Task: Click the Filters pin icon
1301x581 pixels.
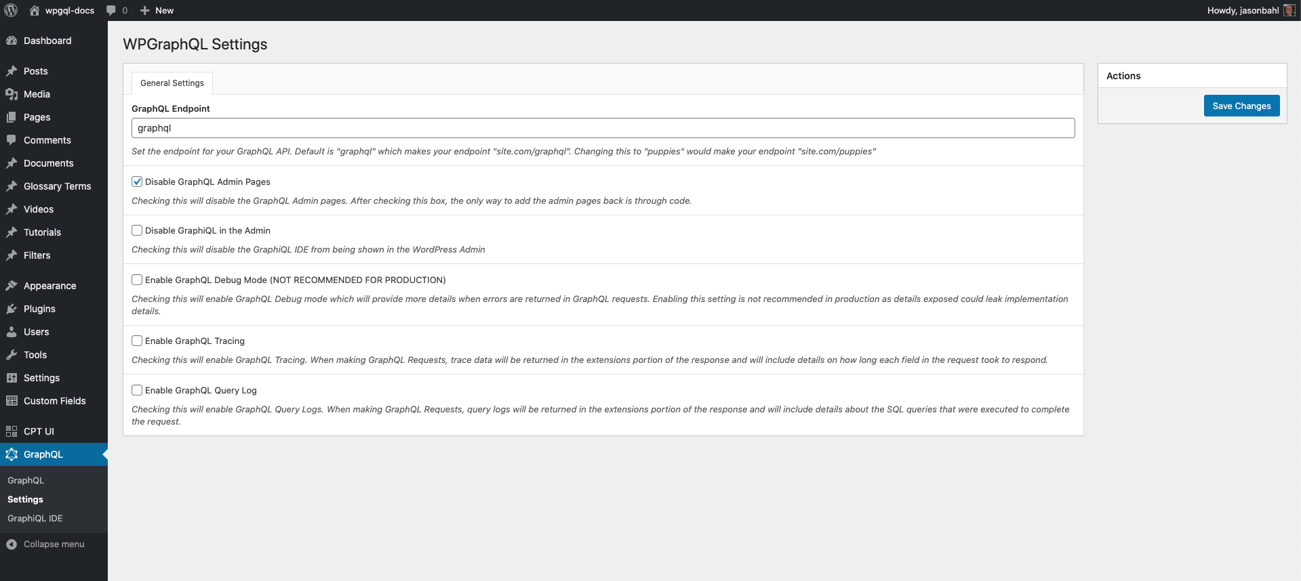Action: (12, 255)
